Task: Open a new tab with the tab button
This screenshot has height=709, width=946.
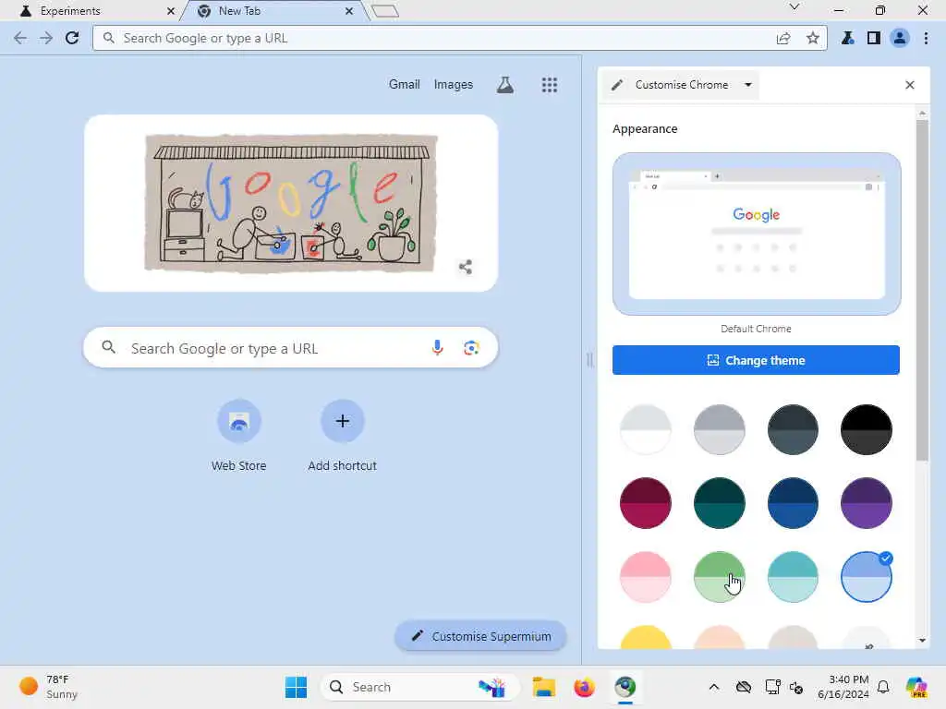Action: pyautogui.click(x=385, y=11)
